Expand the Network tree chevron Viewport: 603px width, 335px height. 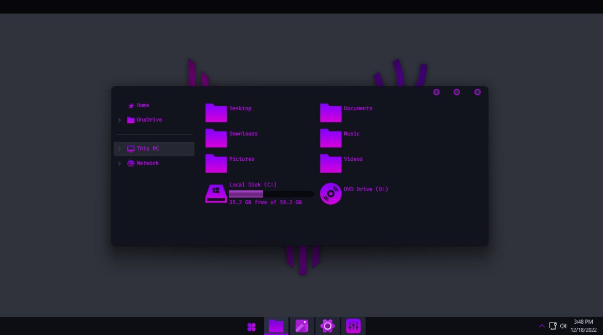(120, 163)
